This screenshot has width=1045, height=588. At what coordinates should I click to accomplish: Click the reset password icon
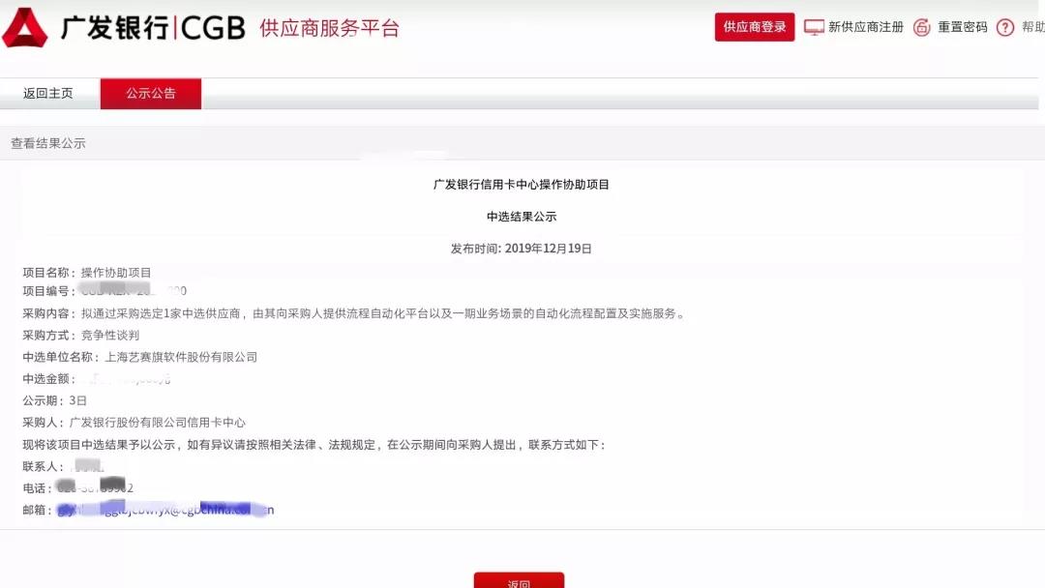coord(922,27)
